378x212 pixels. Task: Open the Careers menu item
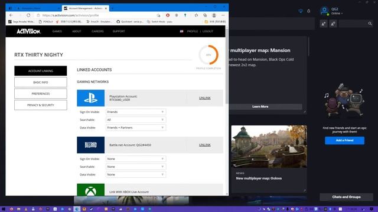click(x=97, y=31)
